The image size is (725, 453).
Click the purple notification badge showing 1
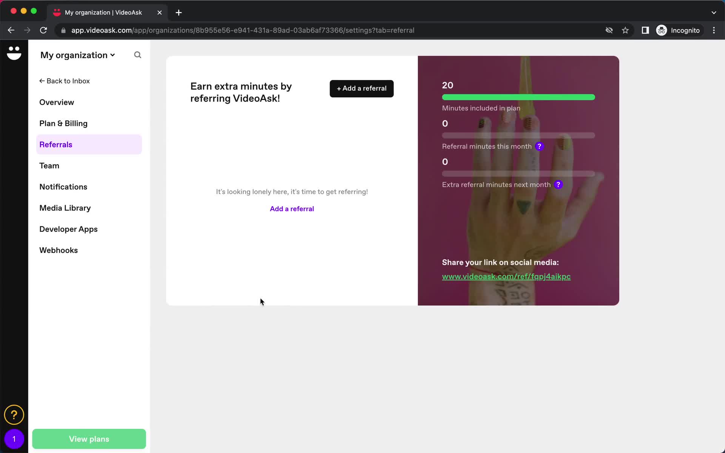[14, 439]
